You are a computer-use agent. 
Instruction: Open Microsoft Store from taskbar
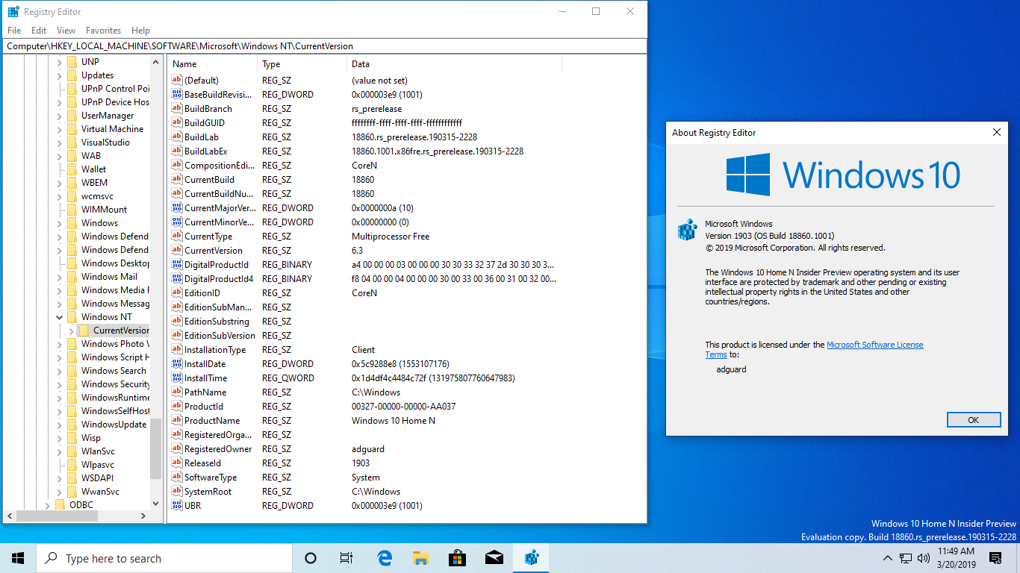(x=457, y=558)
